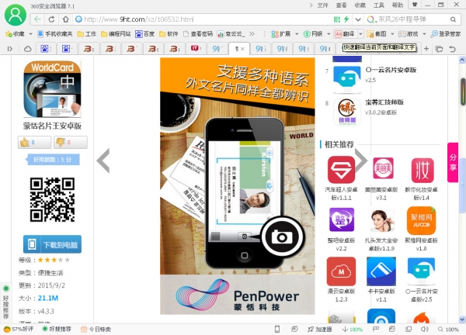Open the 百度 bookmark
This screenshot has height=335, width=466.
click(x=144, y=34)
